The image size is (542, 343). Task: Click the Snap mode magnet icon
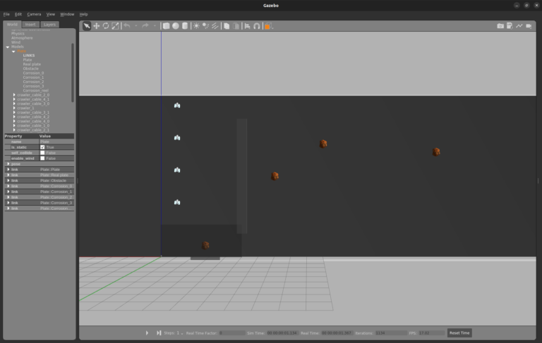[257, 26]
